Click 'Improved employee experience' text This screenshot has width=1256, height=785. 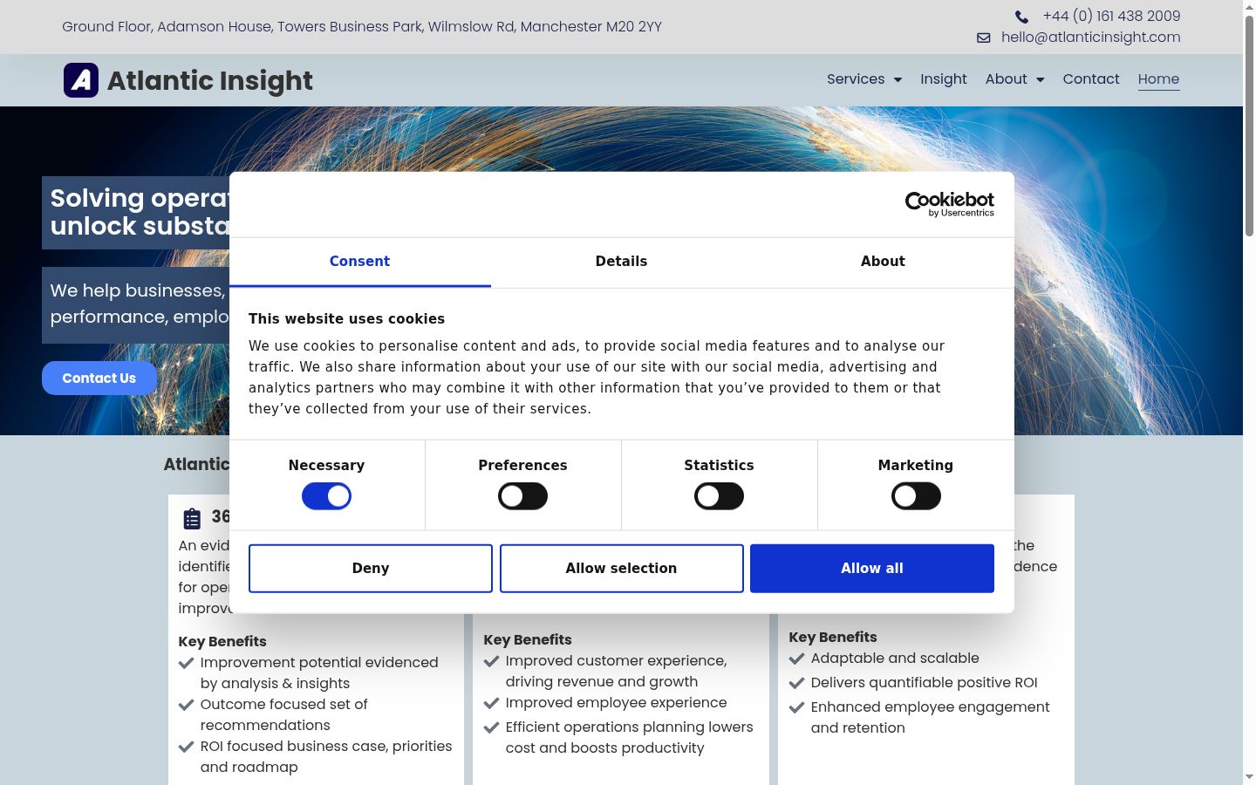(616, 703)
